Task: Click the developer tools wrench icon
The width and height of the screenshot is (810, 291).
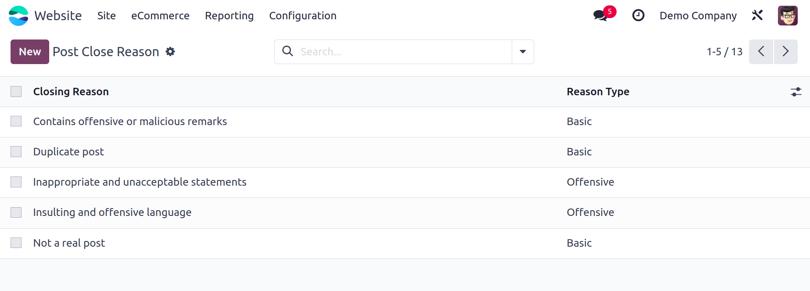Action: [757, 15]
